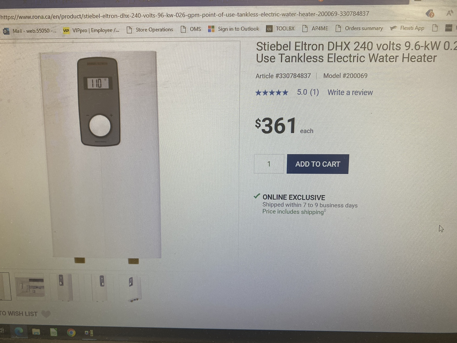Click the quantity input field
The height and width of the screenshot is (343, 457).
pyautogui.click(x=269, y=164)
